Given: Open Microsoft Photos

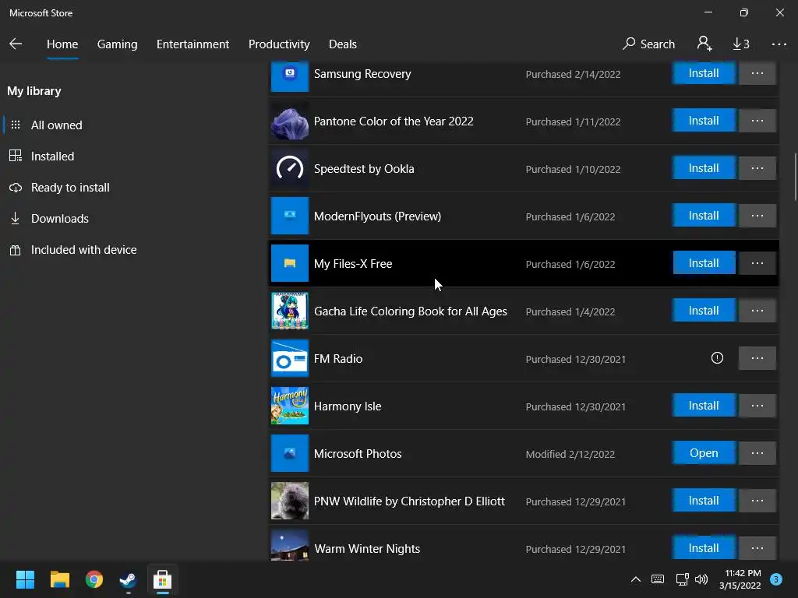Looking at the screenshot, I should click(704, 452).
